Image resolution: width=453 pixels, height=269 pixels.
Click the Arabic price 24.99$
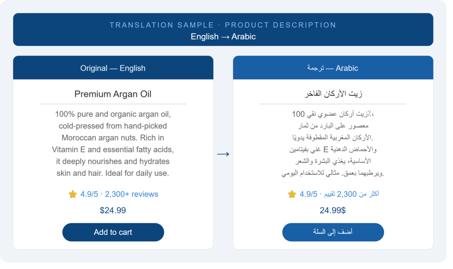point(333,210)
